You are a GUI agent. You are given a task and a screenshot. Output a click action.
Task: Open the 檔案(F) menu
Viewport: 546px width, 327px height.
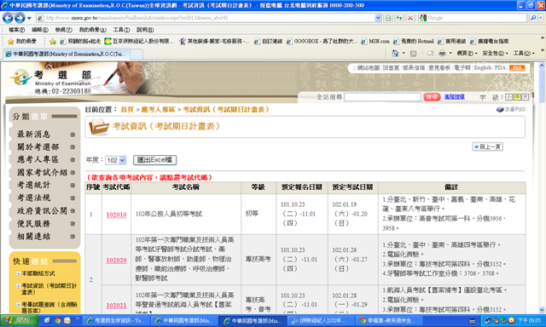(x=16, y=30)
